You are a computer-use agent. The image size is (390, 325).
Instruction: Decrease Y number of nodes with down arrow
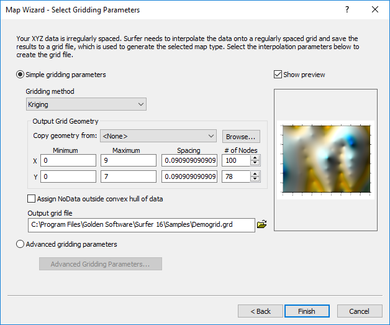pos(255,179)
